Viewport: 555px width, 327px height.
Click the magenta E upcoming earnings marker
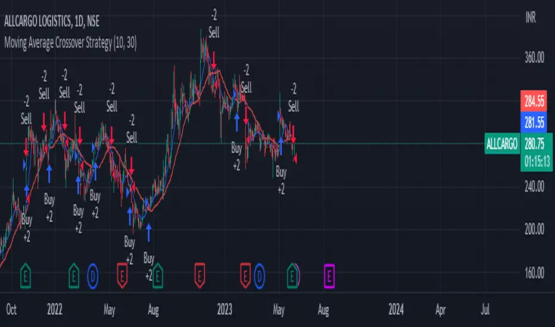tap(329, 276)
